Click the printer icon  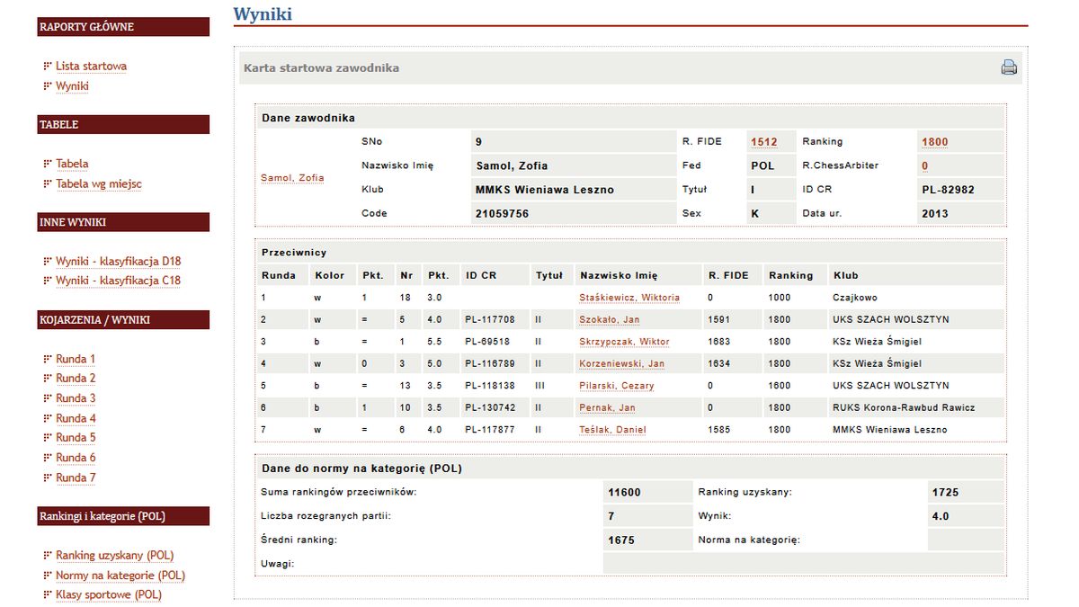[1009, 67]
